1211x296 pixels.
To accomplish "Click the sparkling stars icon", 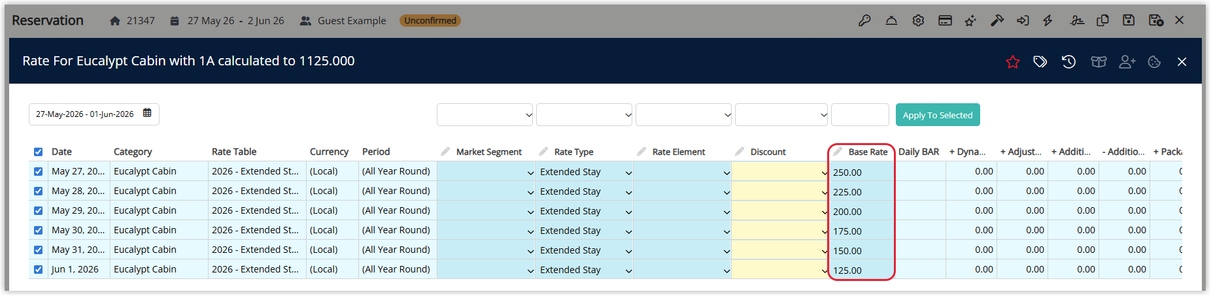I will 970,21.
